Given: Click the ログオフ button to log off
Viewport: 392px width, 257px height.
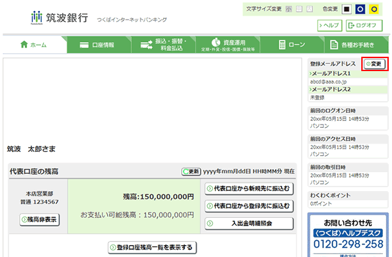Looking at the screenshot, I should tap(365, 25).
